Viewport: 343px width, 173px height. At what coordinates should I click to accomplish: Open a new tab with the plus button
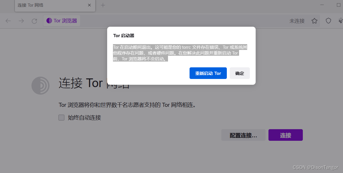(x=103, y=5)
